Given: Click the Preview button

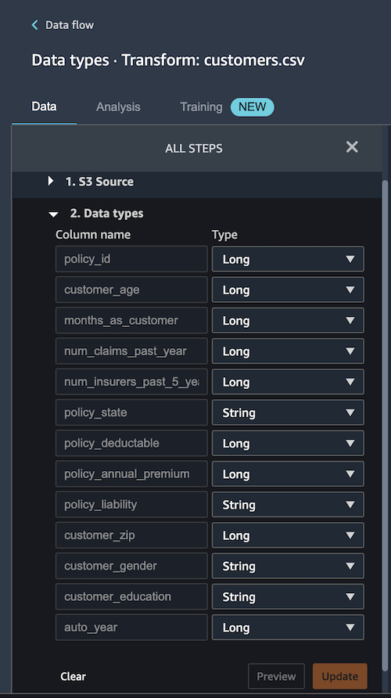Looking at the screenshot, I should pyautogui.click(x=276, y=676).
